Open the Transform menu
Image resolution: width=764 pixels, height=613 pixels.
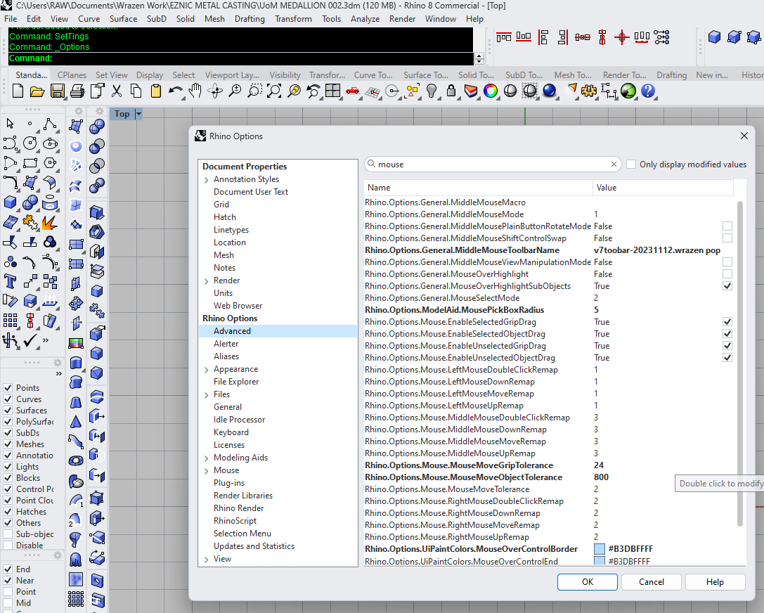point(293,19)
